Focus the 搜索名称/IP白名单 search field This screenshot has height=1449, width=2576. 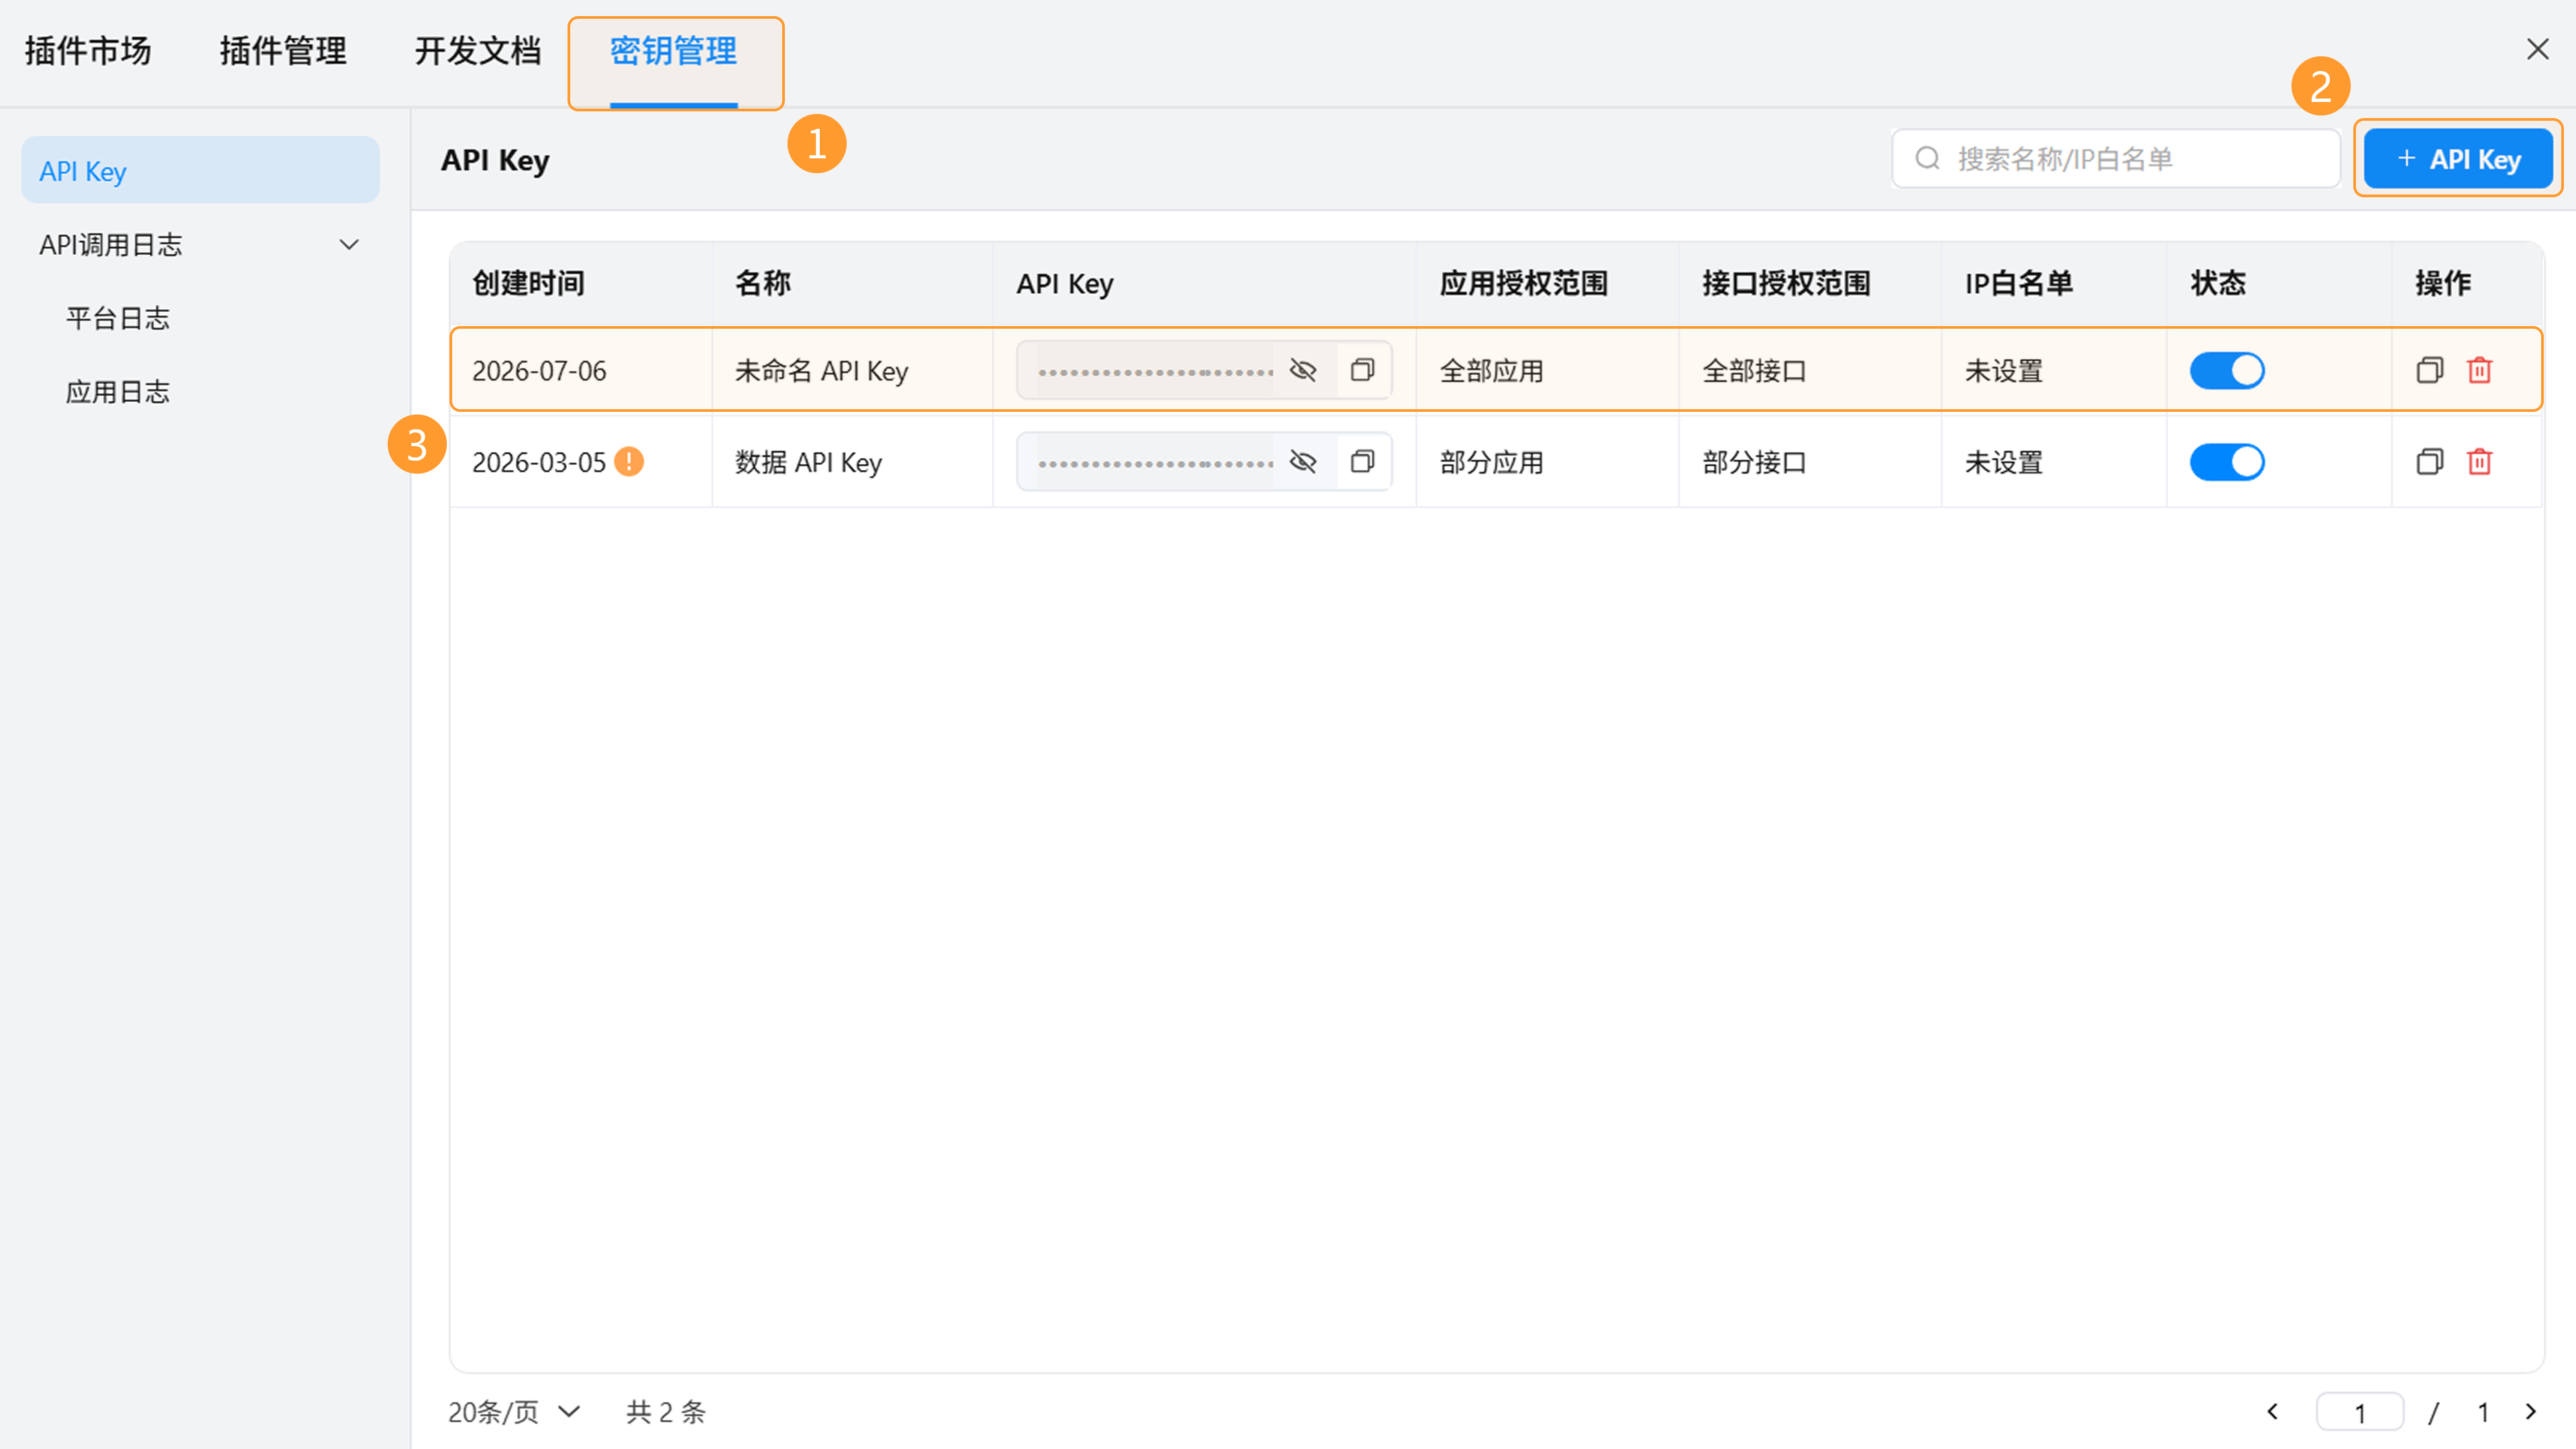pyautogui.click(x=2116, y=158)
